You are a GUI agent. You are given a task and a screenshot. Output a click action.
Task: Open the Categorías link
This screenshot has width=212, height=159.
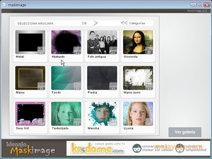(137, 23)
